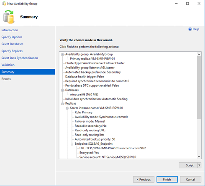Open the Script button dropdown arrow
This screenshot has width=205, height=186.
(199, 165)
